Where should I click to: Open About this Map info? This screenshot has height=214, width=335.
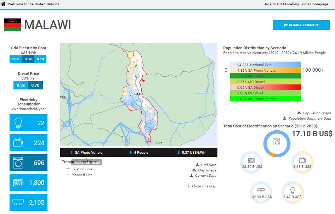(x=204, y=186)
